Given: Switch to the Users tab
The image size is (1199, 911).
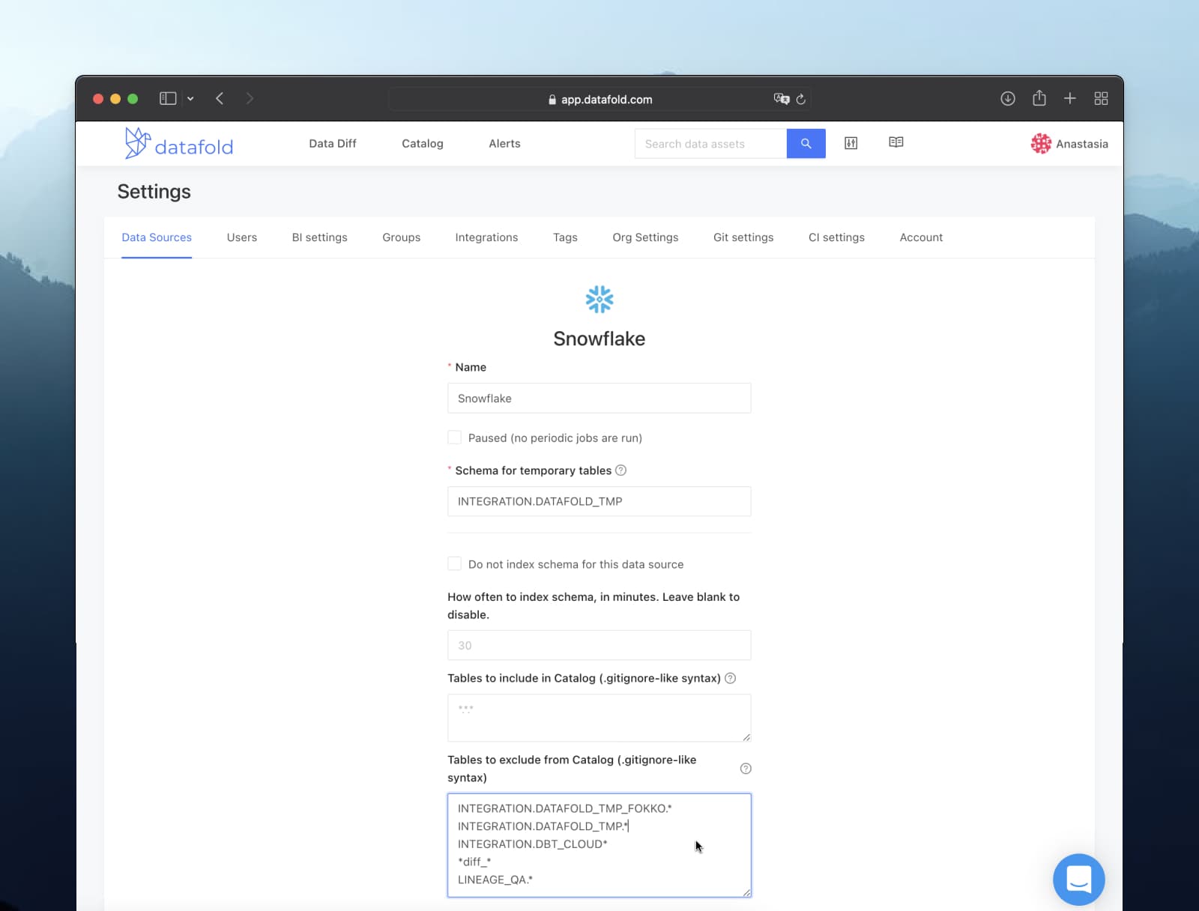Looking at the screenshot, I should (242, 237).
